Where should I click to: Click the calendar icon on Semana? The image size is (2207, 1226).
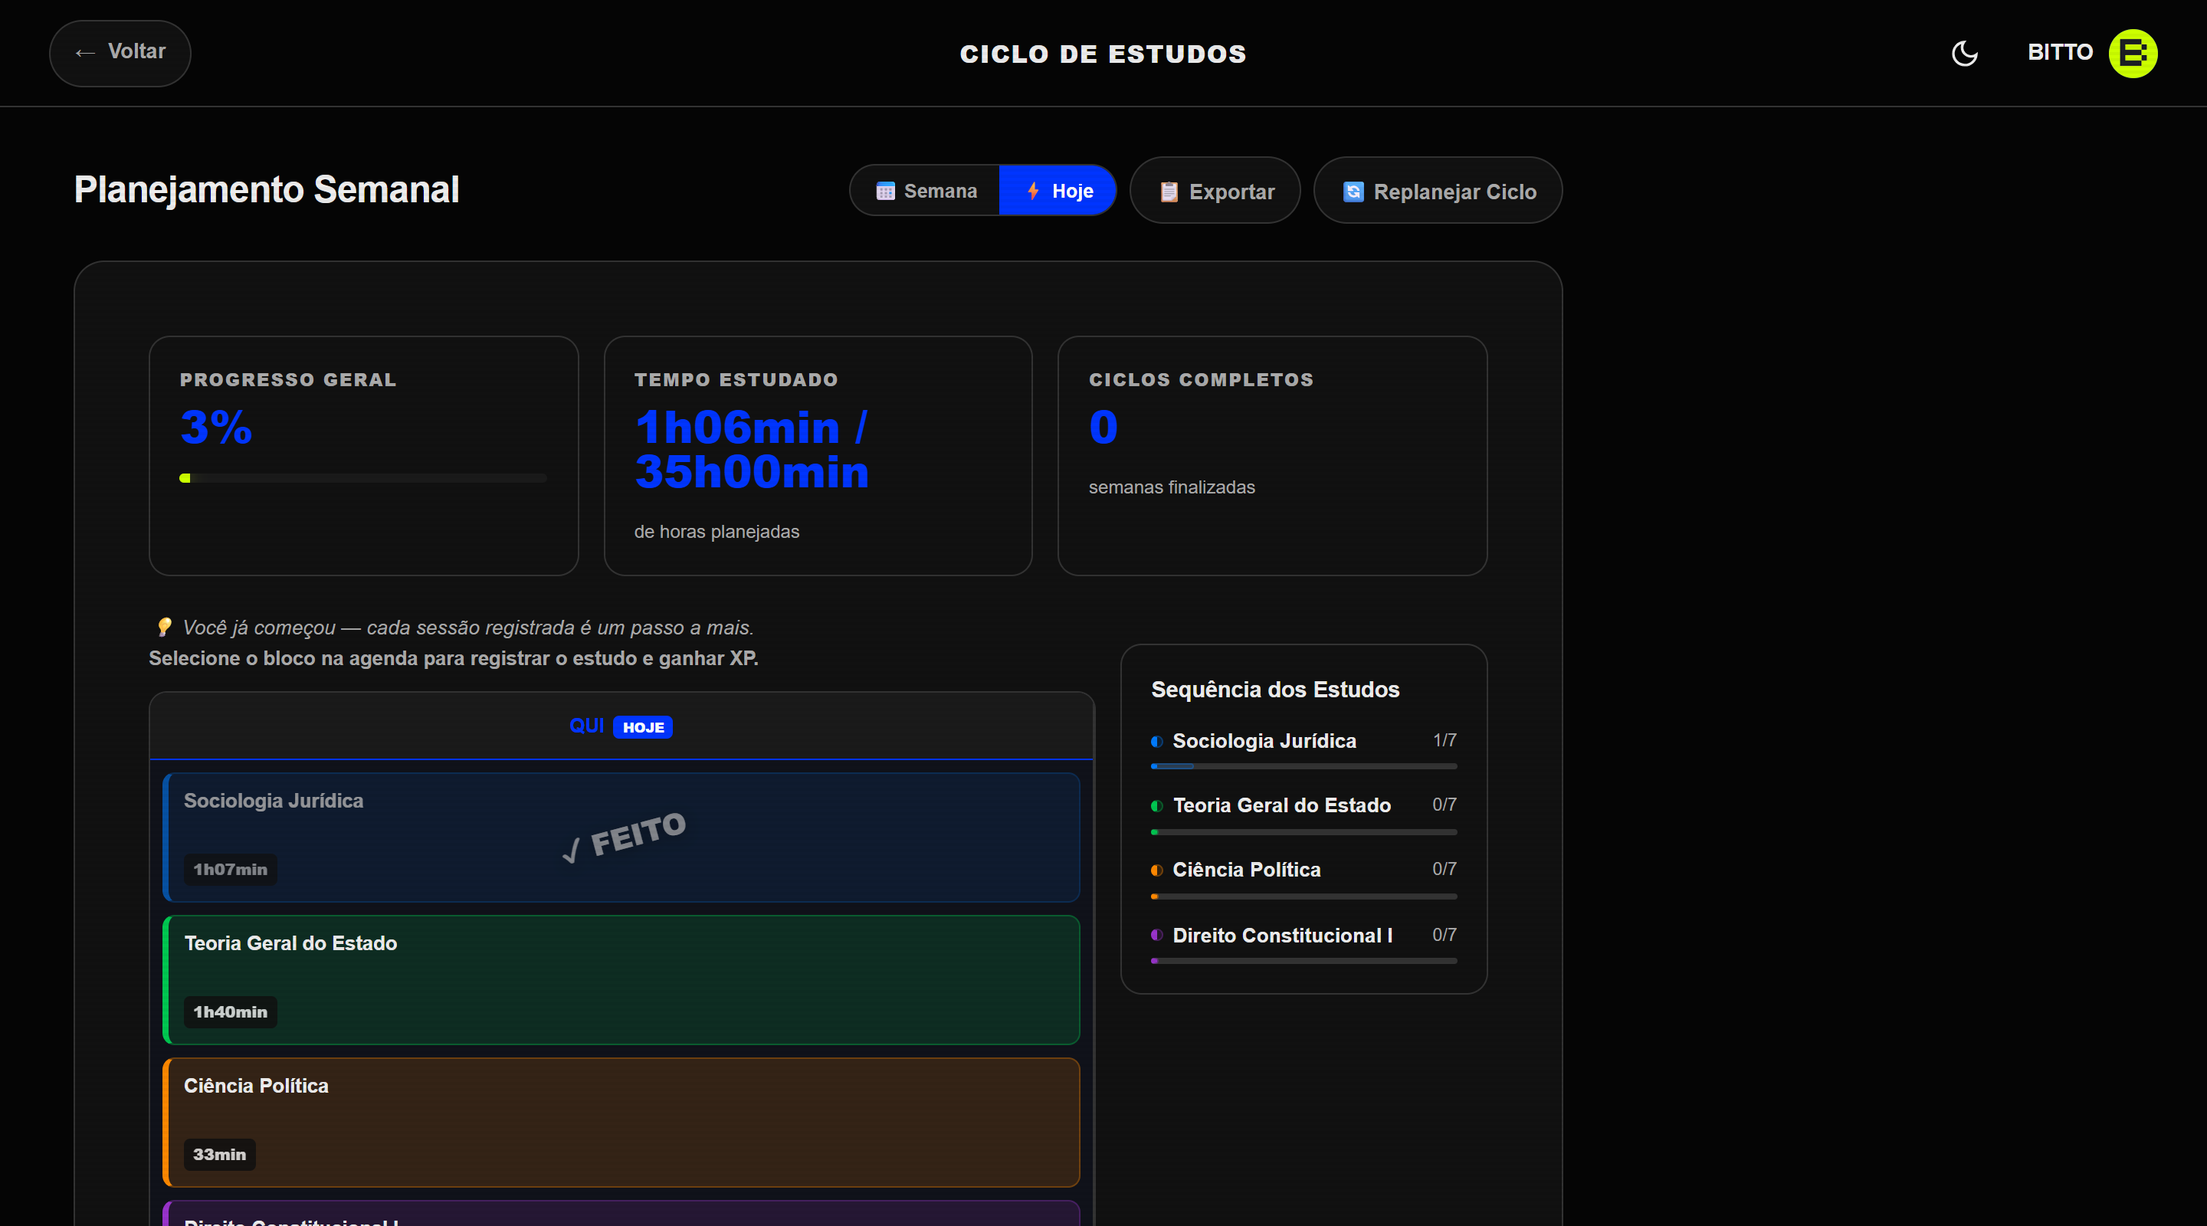point(885,191)
